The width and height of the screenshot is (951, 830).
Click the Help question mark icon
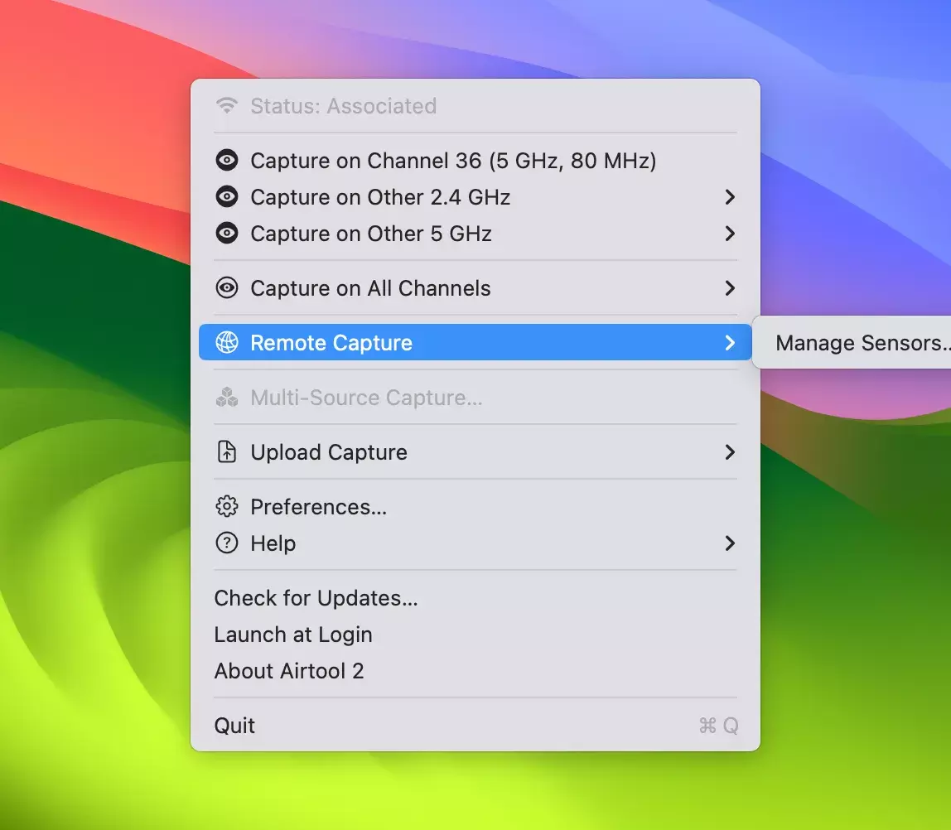pos(226,543)
